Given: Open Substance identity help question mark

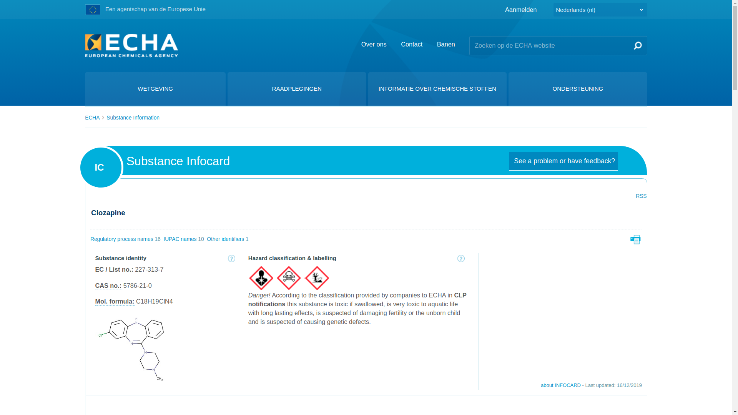Looking at the screenshot, I should [231, 259].
